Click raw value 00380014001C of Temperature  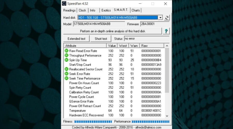(x=151, y=110)
